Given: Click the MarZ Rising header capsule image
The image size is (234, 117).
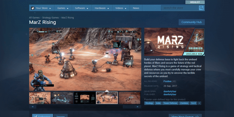Looking at the screenshot, I should tap(174, 42).
